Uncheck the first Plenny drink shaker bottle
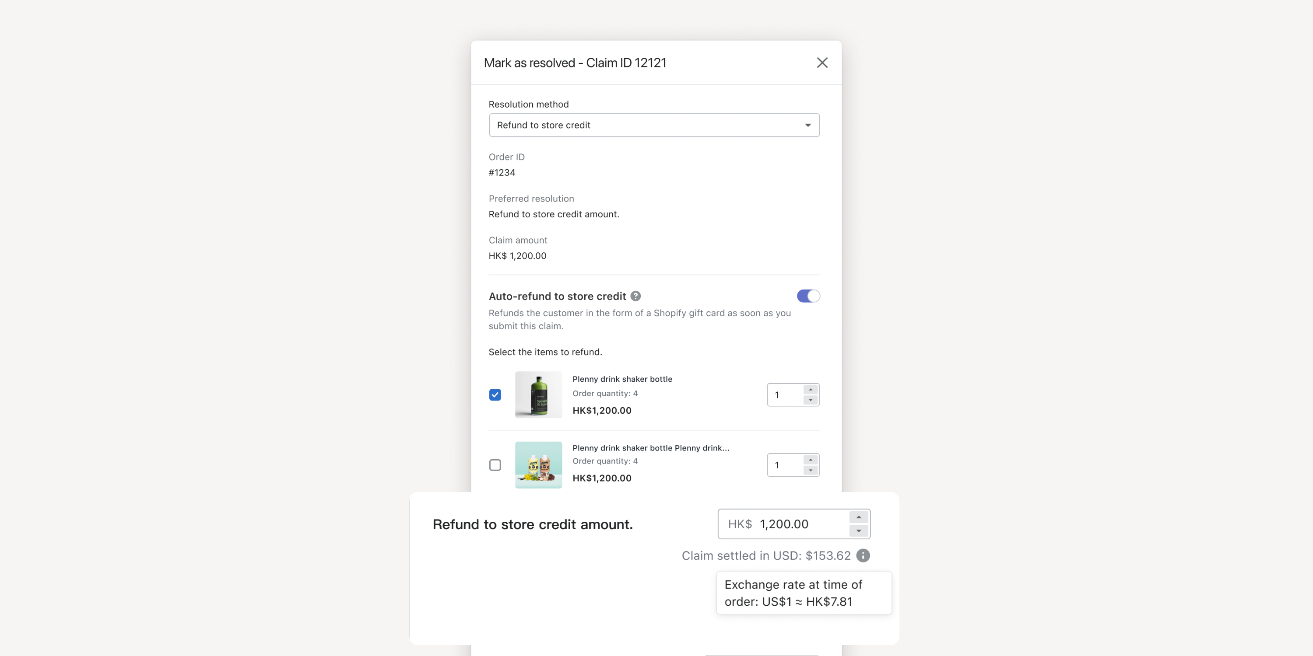This screenshot has height=656, width=1313. (x=495, y=395)
